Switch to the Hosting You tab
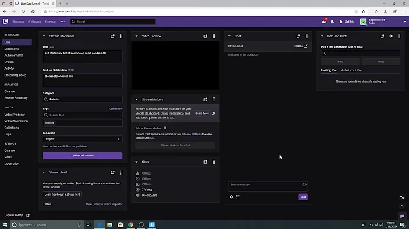Screen dimensions: 409x229 pos(329,70)
